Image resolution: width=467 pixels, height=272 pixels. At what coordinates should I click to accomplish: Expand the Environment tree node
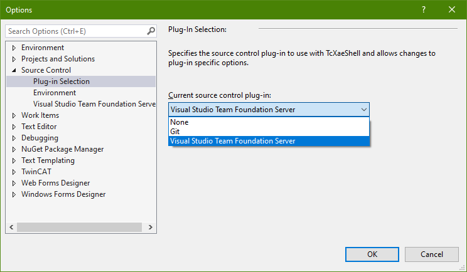point(14,48)
